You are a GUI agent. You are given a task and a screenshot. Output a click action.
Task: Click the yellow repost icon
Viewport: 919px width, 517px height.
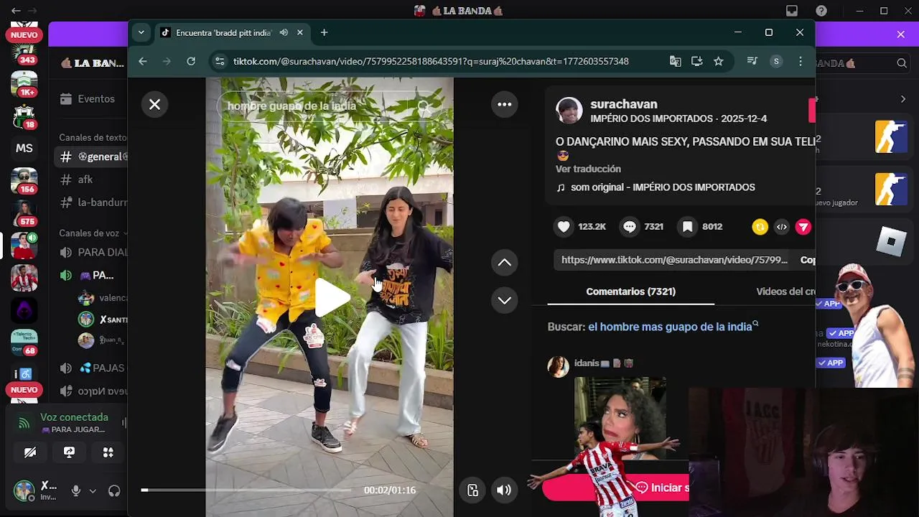760,227
